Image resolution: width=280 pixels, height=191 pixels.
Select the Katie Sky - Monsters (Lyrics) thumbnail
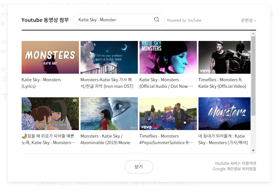[50, 57]
